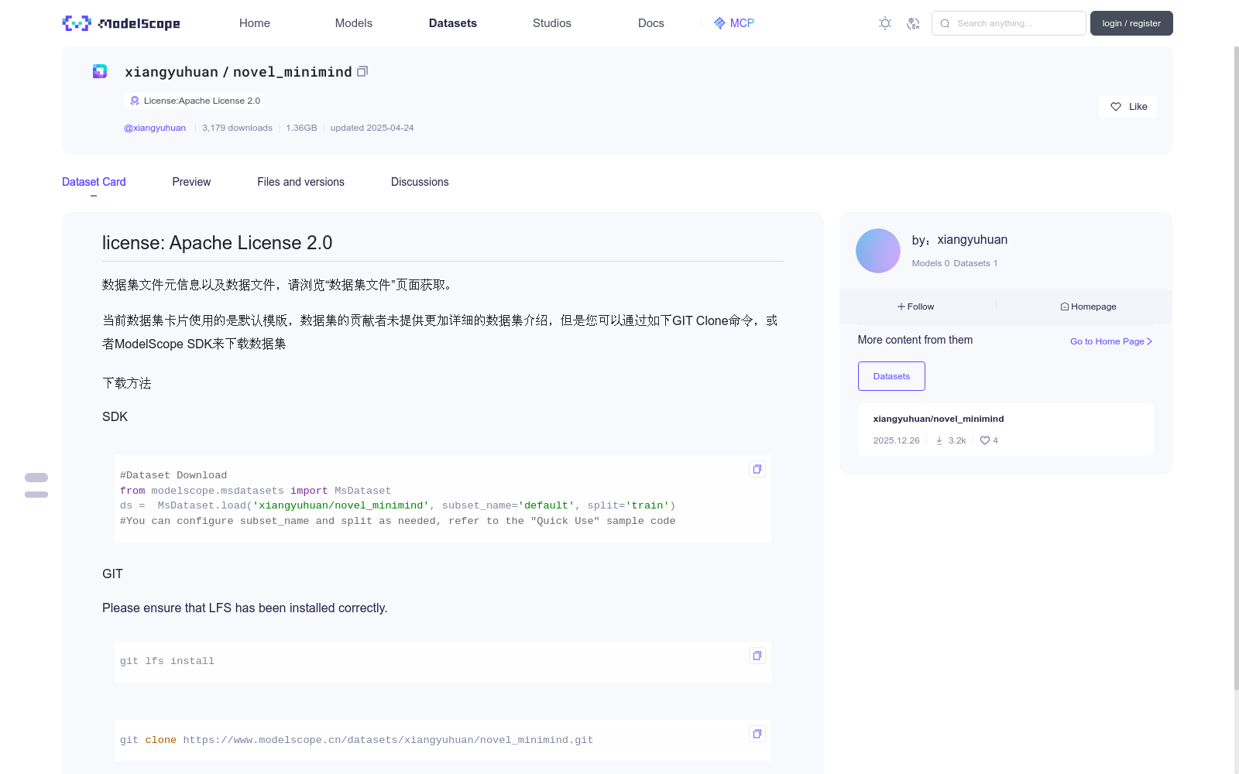The height and width of the screenshot is (774, 1239).
Task: Like this dataset
Action: [x=1127, y=107]
